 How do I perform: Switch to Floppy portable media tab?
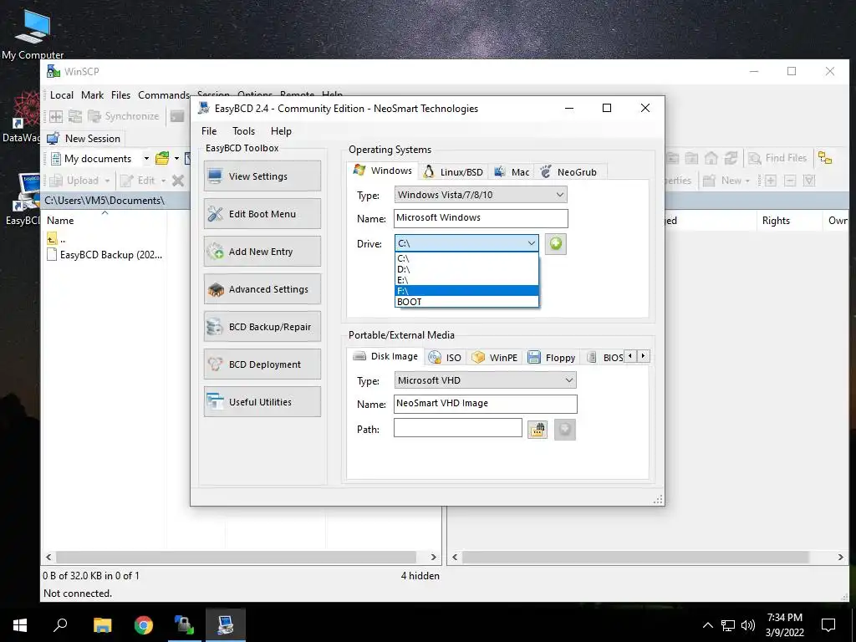coord(552,358)
